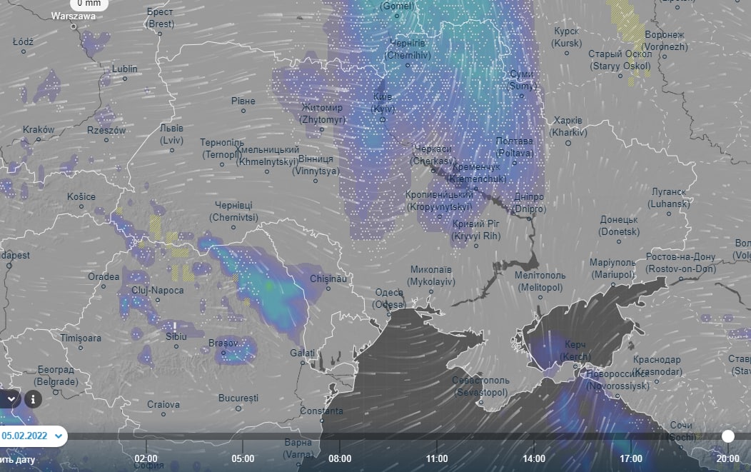
Task: Select the 05:00 timeline mark
Action: click(x=243, y=458)
